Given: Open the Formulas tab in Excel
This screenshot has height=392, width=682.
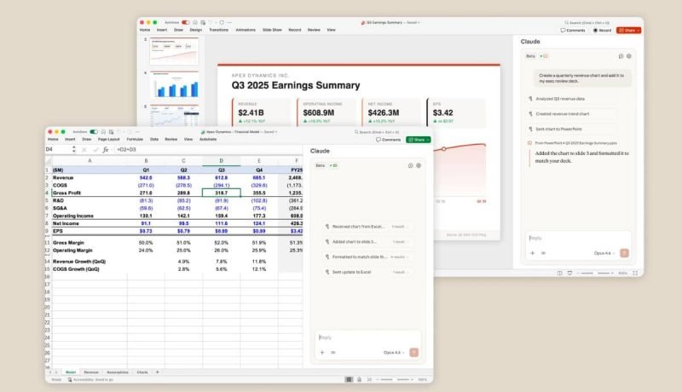Looking at the screenshot, I should coord(135,138).
